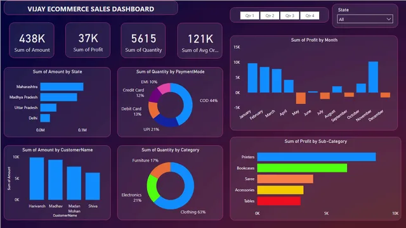The width and height of the screenshot is (406, 228).
Task: Select the Madan Mohan customer bar
Action: click(x=74, y=183)
